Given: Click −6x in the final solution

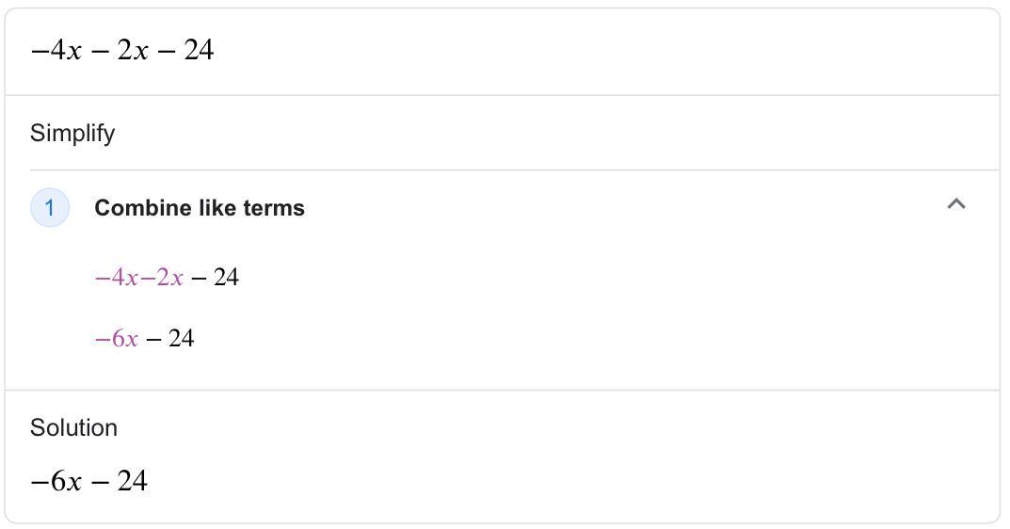Looking at the screenshot, I should pos(56,482).
